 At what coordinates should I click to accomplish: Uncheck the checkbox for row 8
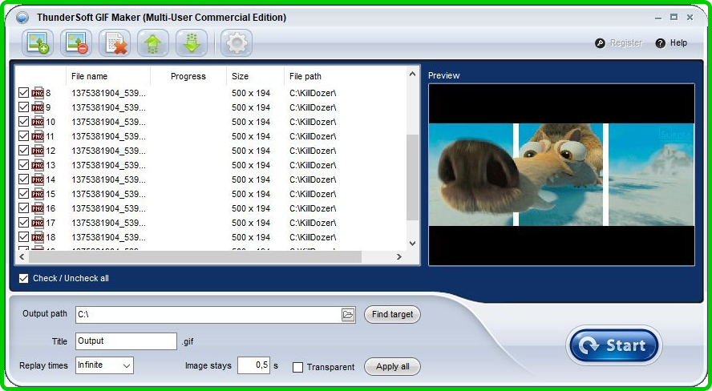23,93
